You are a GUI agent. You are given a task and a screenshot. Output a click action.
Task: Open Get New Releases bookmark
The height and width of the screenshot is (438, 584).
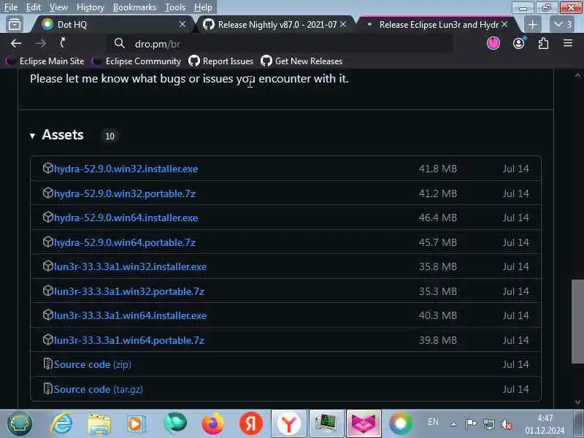[x=301, y=61]
